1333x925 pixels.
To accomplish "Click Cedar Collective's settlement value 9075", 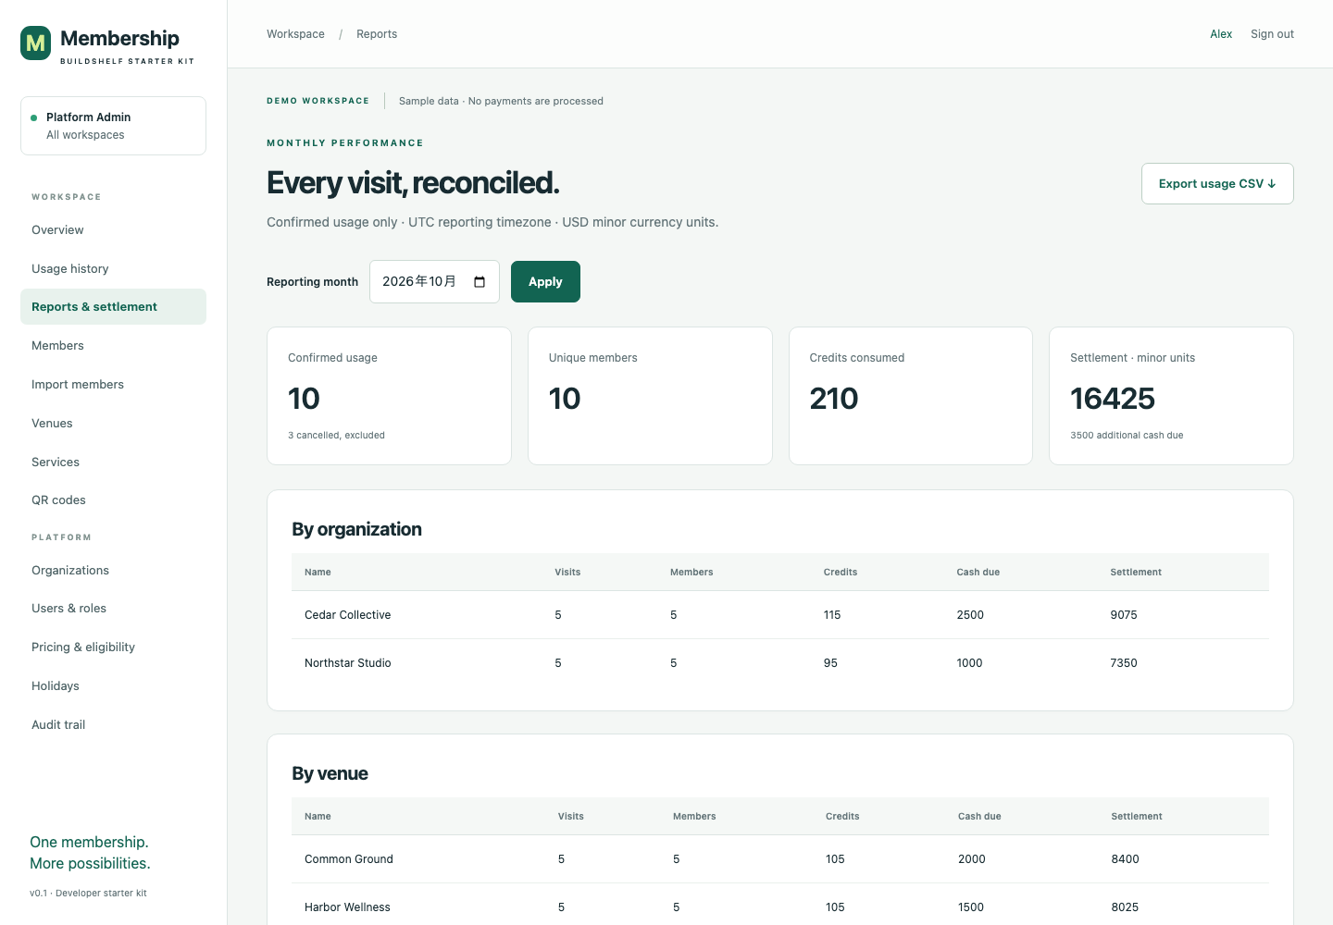I will [x=1124, y=615].
